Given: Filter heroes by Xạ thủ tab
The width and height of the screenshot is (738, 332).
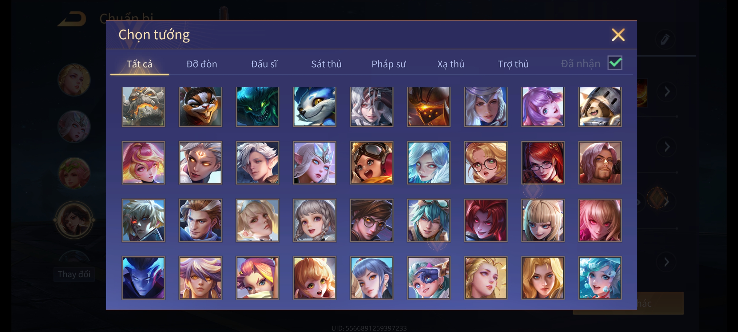Looking at the screenshot, I should [x=451, y=64].
